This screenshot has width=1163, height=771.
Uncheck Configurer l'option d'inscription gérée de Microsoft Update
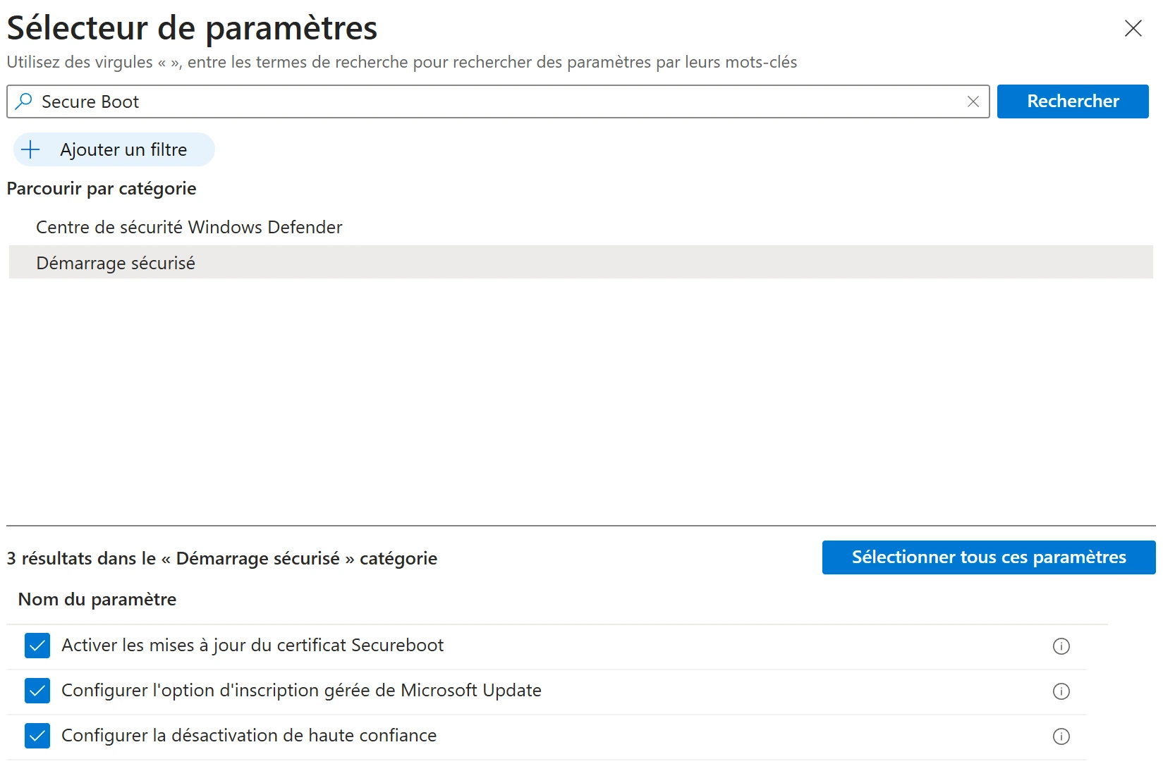coord(37,691)
